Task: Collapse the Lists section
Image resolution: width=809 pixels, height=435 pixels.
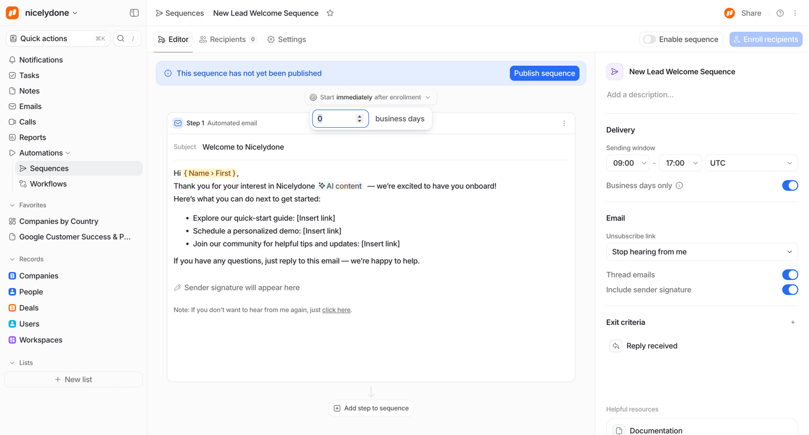Action: pyautogui.click(x=12, y=363)
